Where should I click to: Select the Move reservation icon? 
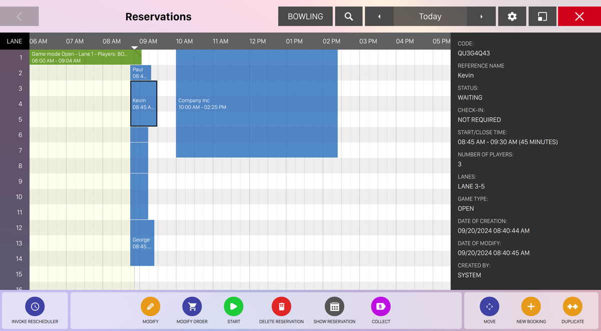[489, 306]
